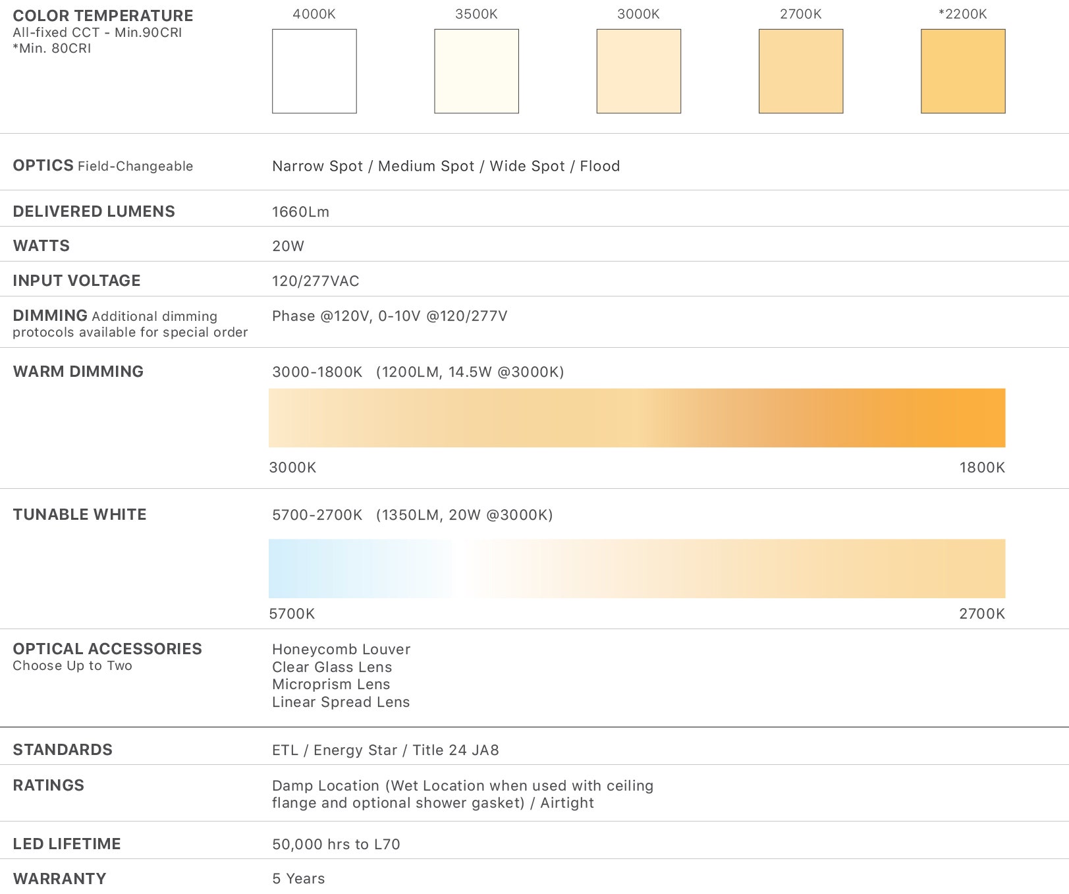Image resolution: width=1069 pixels, height=894 pixels.
Task: Click the 120/277VAC value
Action: pos(315,281)
